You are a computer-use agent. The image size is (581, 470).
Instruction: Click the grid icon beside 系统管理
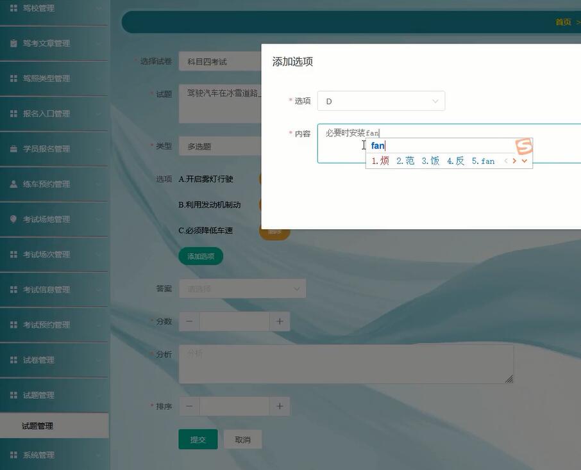pyautogui.click(x=13, y=455)
